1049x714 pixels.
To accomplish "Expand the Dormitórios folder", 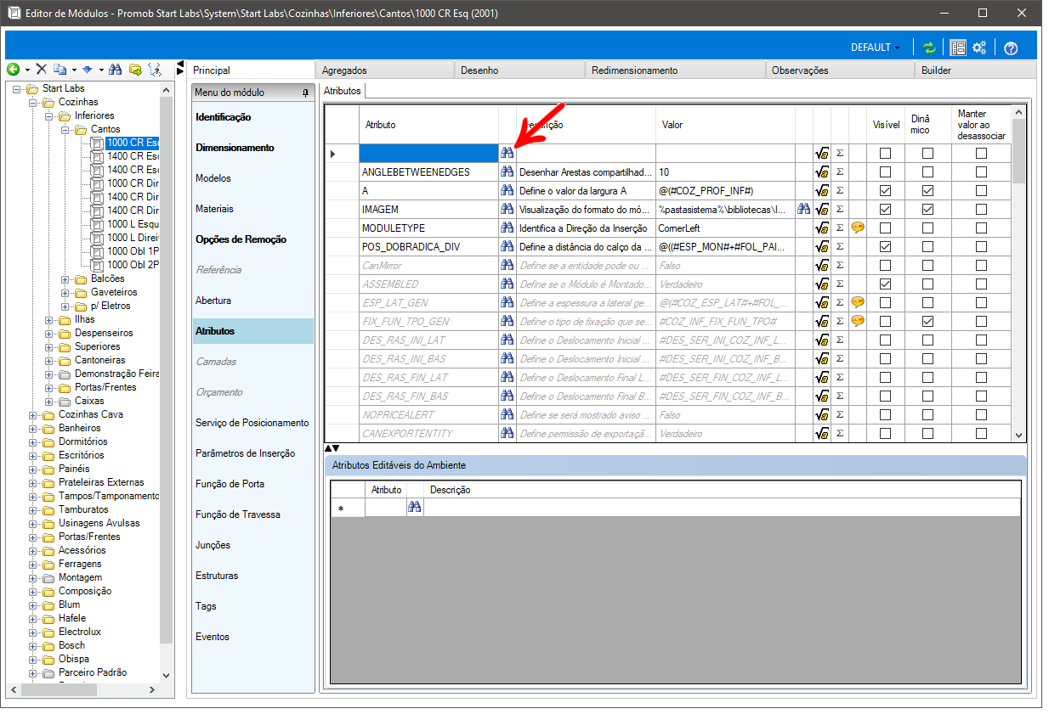I will (34, 441).
